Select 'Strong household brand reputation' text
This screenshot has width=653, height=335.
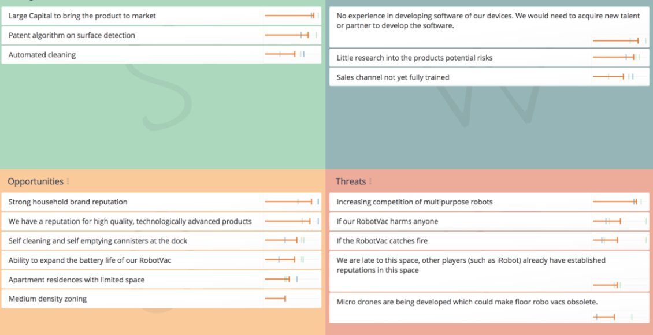(68, 202)
